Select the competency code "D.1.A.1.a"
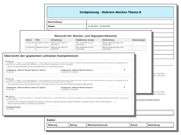 point(9,61)
